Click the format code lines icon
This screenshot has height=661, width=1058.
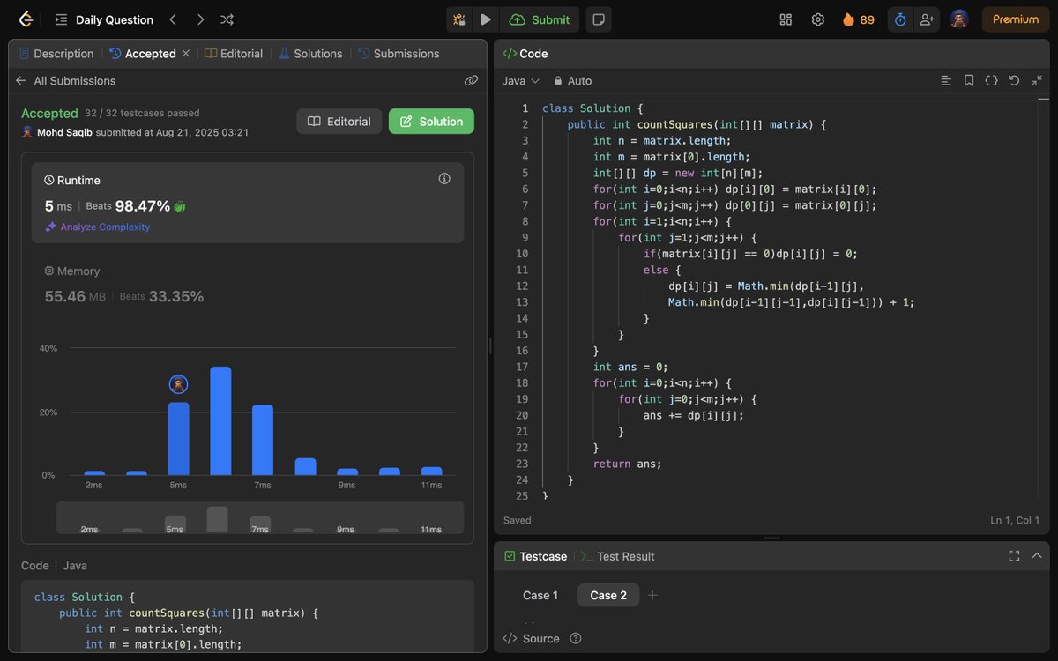pyautogui.click(x=946, y=80)
